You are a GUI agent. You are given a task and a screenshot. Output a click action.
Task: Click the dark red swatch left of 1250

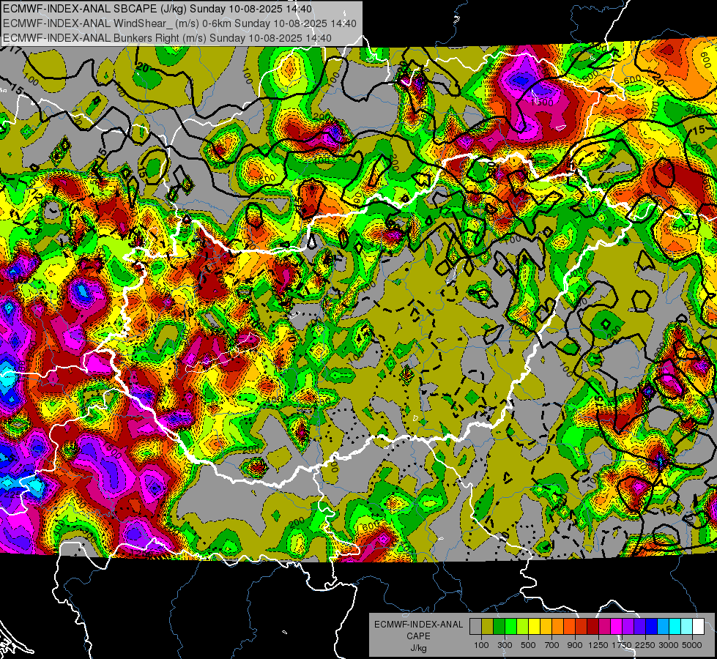(x=592, y=627)
